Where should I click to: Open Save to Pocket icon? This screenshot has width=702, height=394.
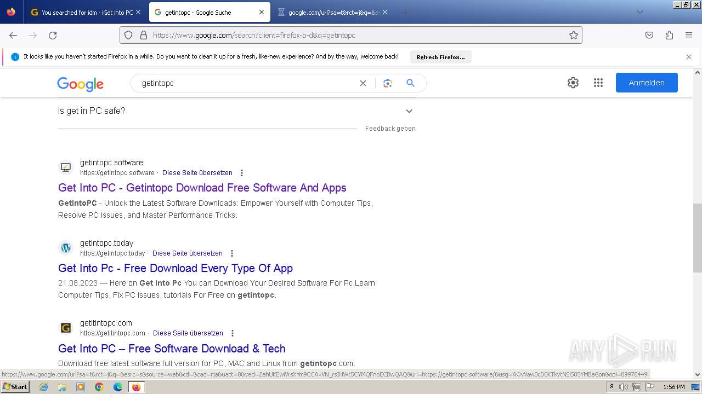tap(649, 35)
